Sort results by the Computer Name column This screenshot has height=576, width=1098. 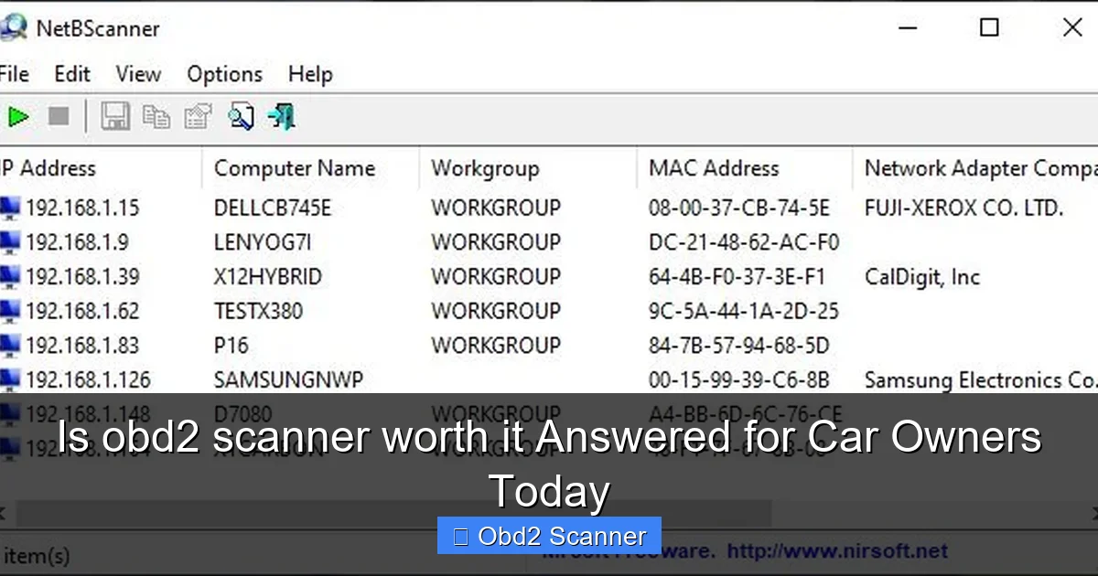293,168
